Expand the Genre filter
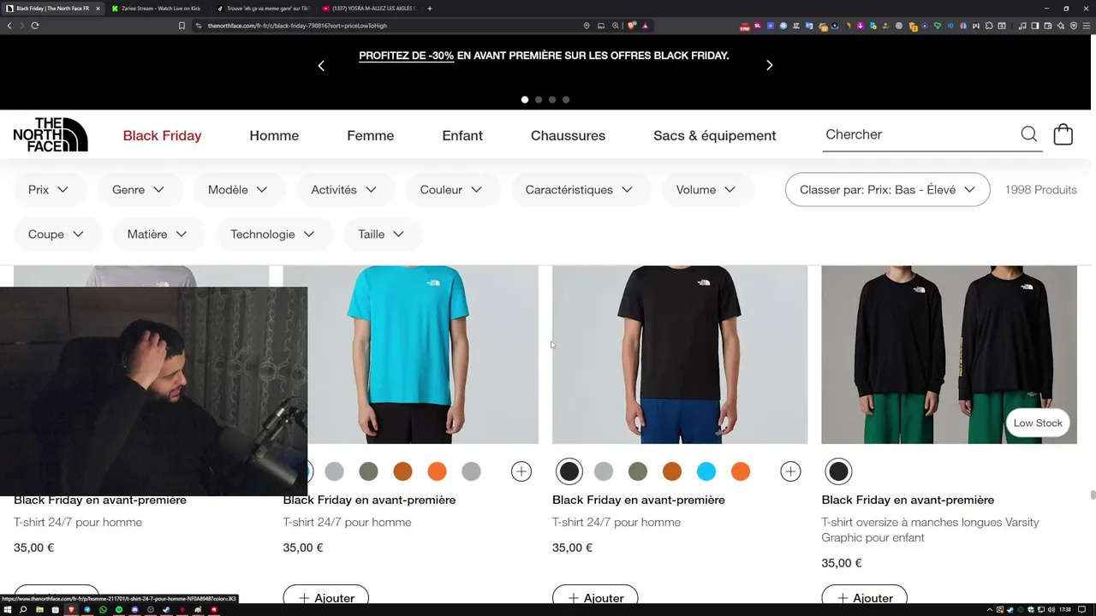1096x616 pixels. click(x=140, y=190)
